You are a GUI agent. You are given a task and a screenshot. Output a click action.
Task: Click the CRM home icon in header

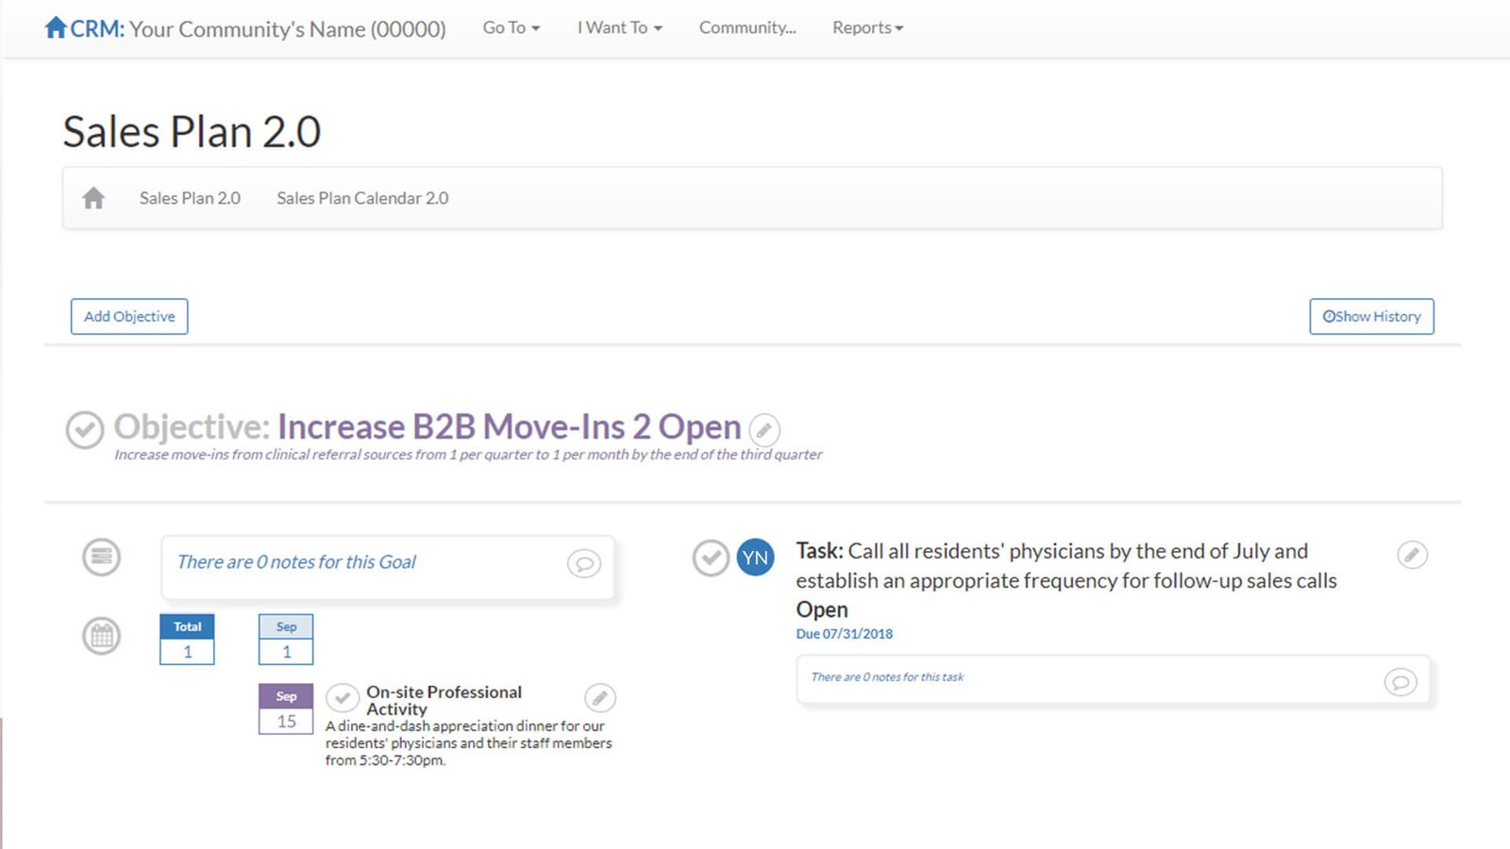(56, 27)
